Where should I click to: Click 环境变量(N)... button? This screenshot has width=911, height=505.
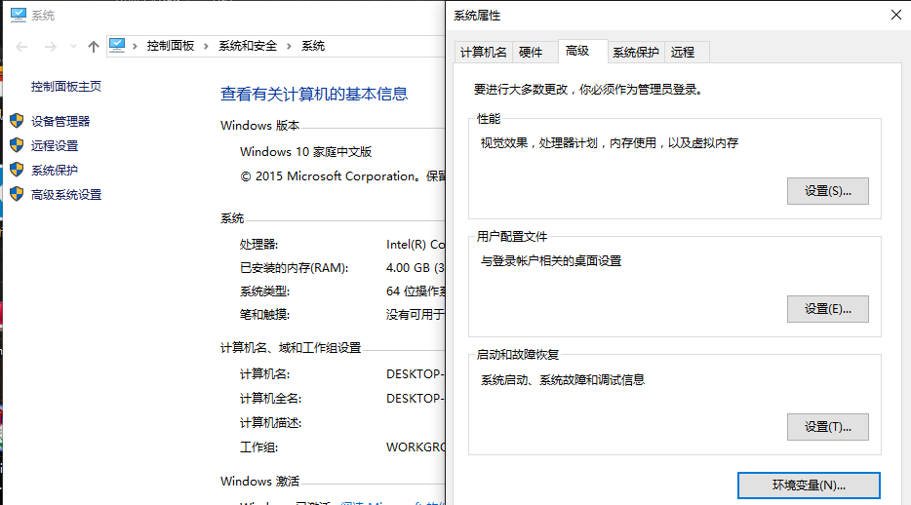[x=809, y=486]
